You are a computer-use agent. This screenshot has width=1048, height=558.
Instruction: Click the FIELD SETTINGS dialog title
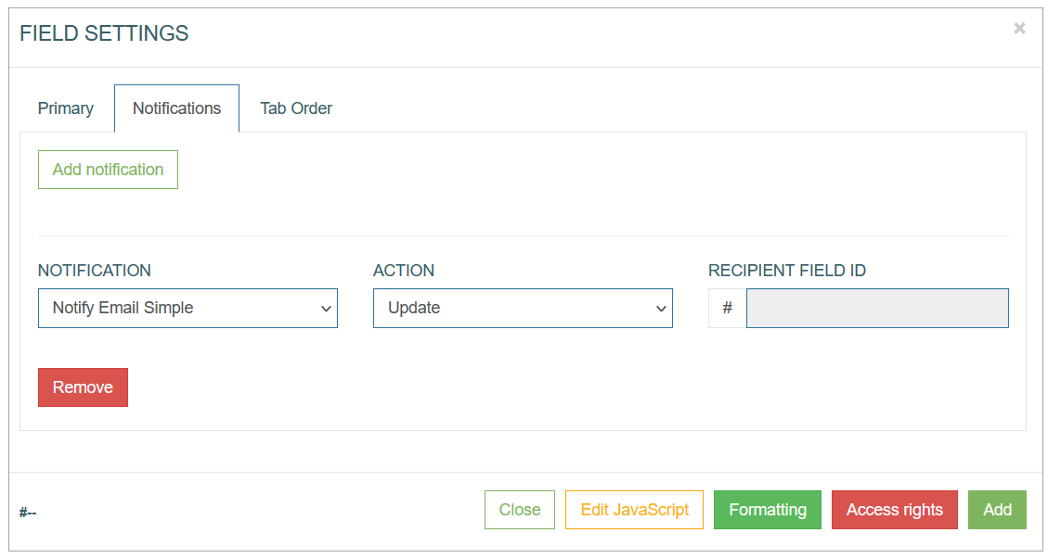[104, 32]
